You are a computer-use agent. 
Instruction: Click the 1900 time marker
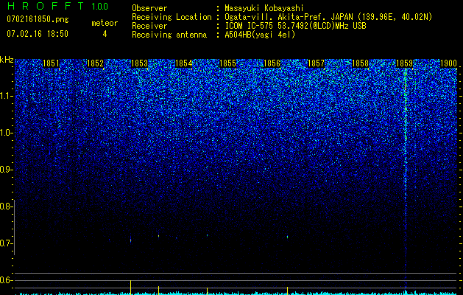coord(449,63)
